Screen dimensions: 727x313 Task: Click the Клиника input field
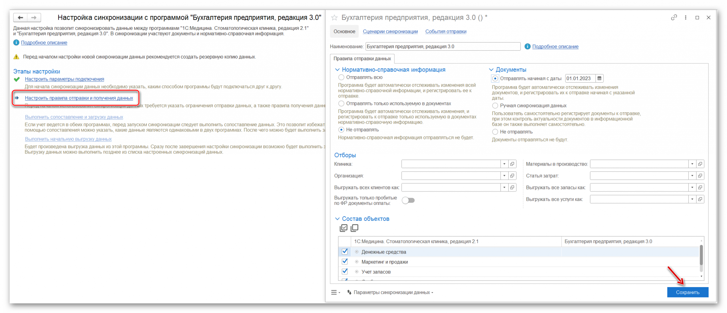click(451, 164)
